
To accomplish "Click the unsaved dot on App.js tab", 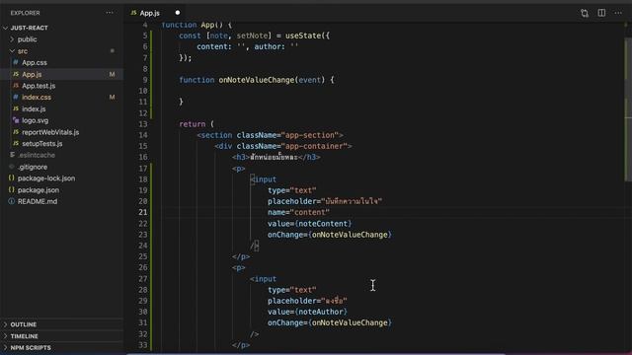I will (178, 13).
